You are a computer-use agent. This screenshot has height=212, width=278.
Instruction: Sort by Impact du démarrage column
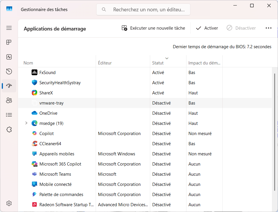coord(204,63)
